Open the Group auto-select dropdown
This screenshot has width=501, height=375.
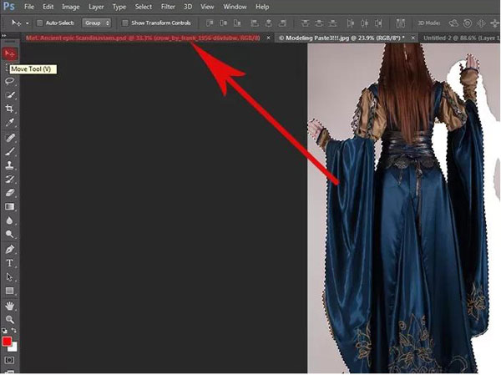tap(97, 23)
